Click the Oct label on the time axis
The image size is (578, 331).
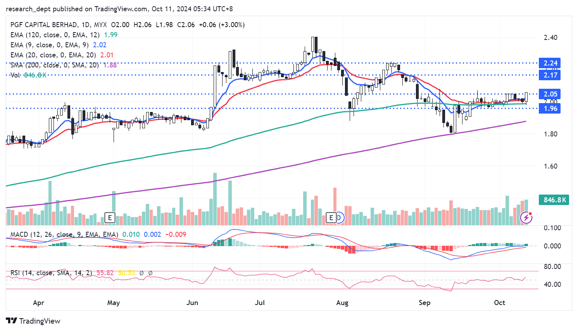point(499,303)
